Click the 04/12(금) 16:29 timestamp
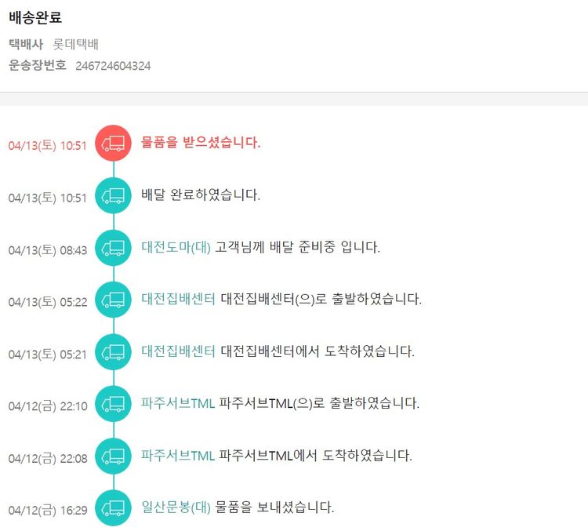Viewport: 588px width, 531px height. 47,510
